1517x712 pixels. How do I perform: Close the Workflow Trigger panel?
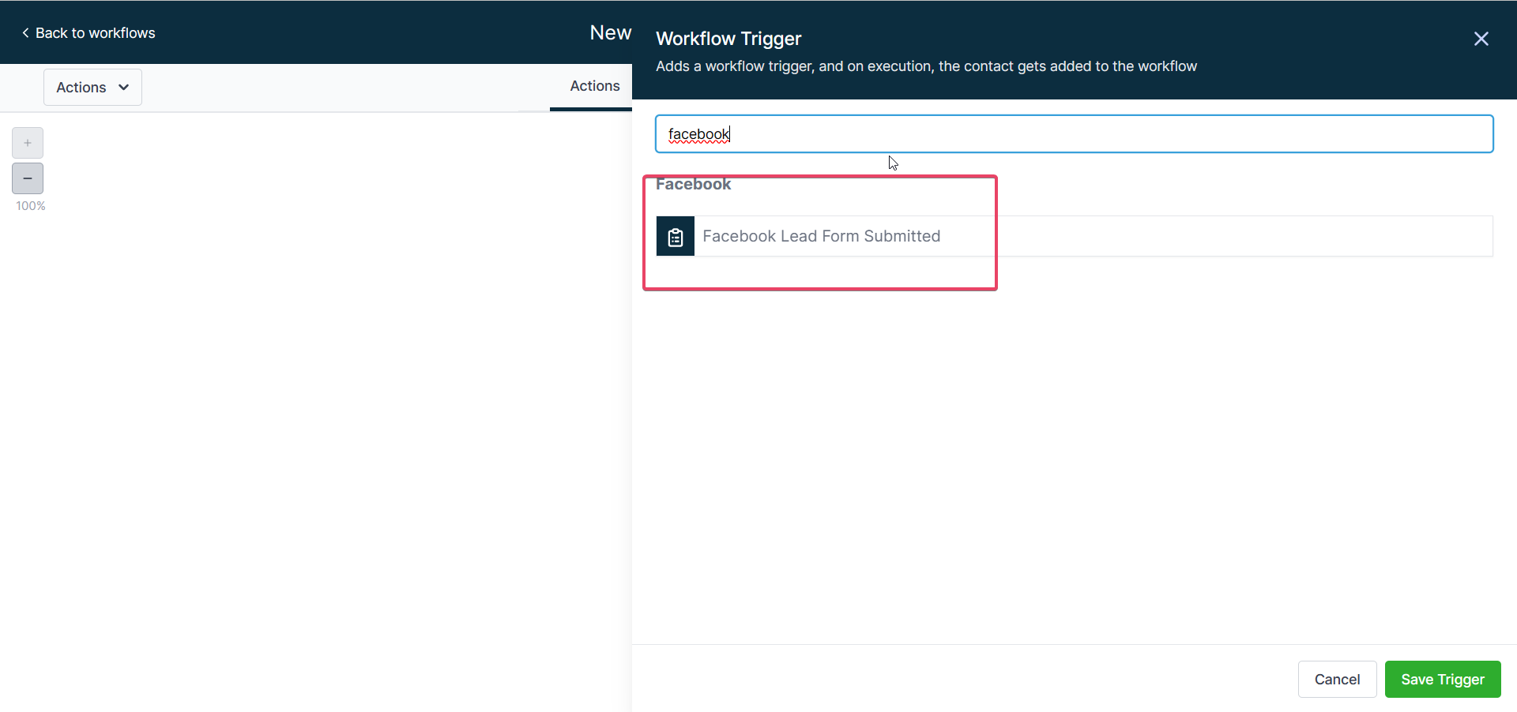1481,39
